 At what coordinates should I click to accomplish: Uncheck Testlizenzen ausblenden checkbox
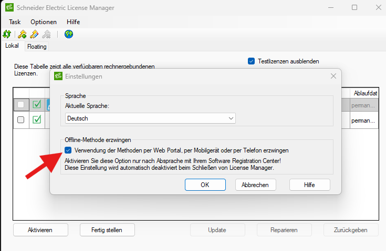pyautogui.click(x=251, y=61)
